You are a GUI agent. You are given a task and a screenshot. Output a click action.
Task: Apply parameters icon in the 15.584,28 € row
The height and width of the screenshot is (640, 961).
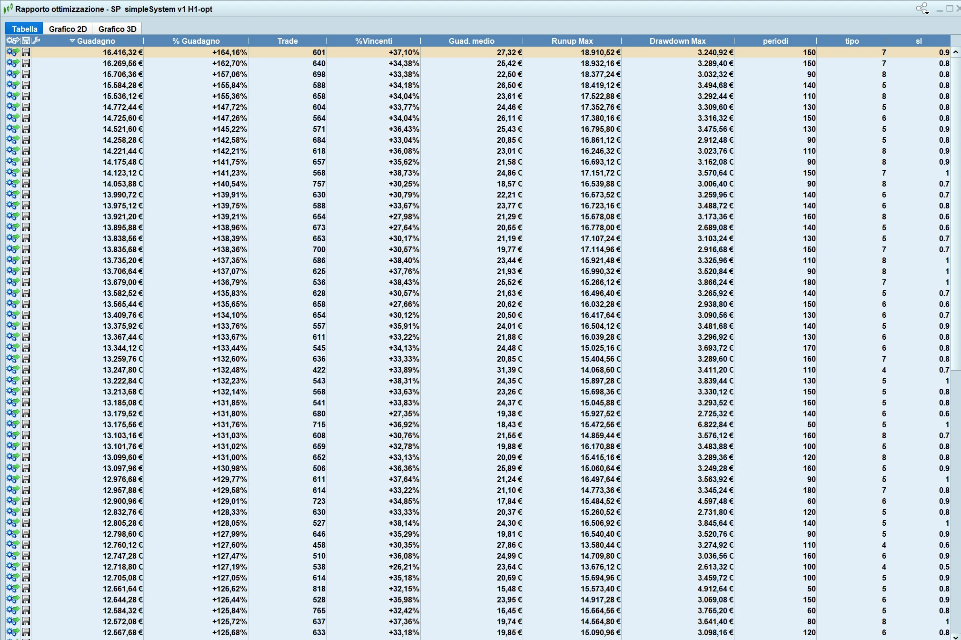click(x=13, y=85)
